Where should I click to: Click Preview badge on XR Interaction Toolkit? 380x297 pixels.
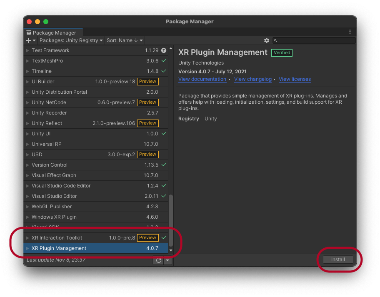click(x=148, y=238)
